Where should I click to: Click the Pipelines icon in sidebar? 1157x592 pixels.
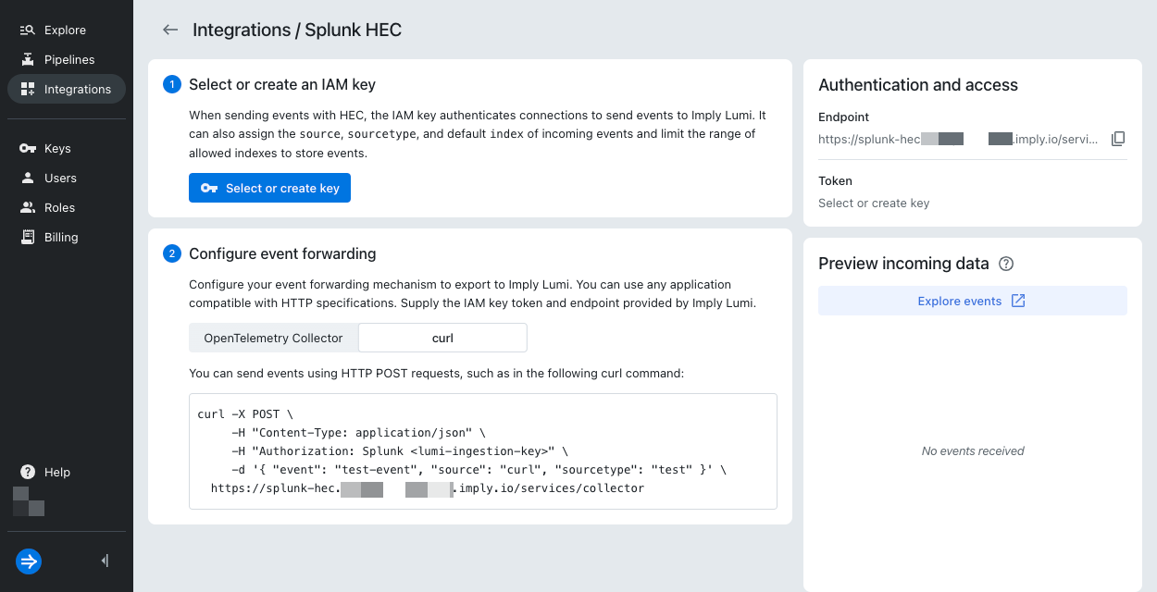pyautogui.click(x=28, y=60)
